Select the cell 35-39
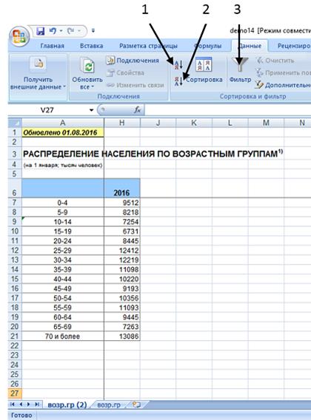This screenshot has width=311, height=420. (62, 269)
